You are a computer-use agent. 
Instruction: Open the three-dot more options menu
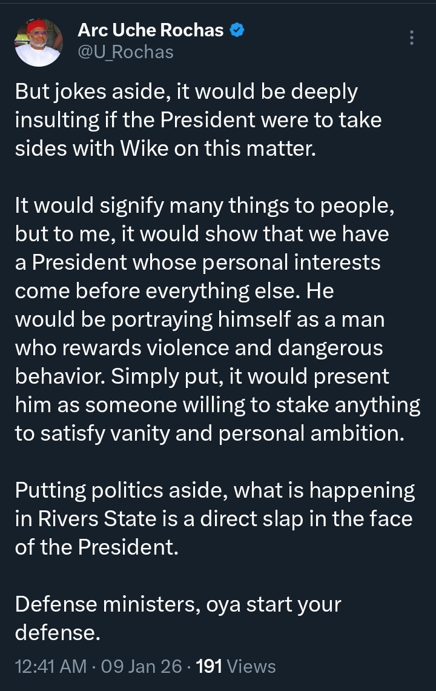412,38
